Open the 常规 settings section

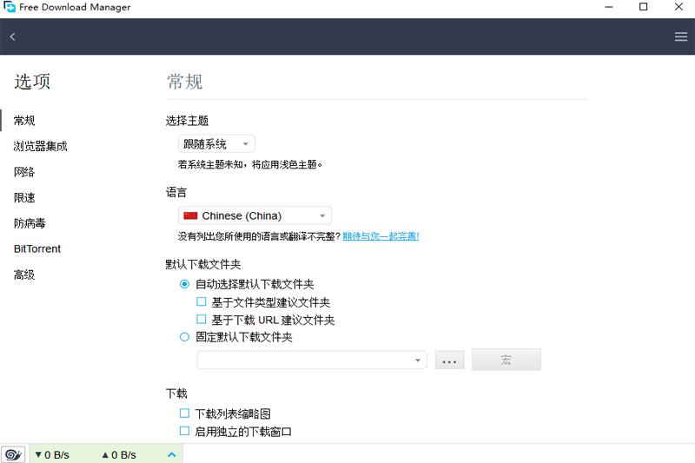[x=24, y=121]
